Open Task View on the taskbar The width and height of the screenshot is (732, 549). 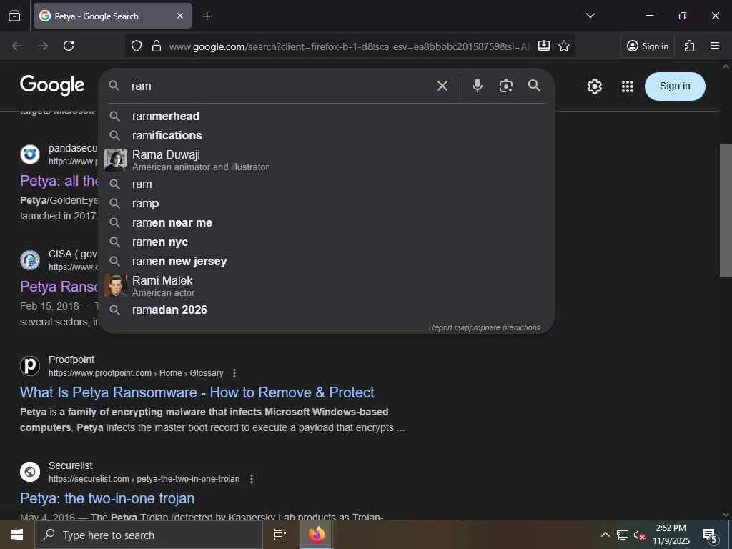coord(280,535)
